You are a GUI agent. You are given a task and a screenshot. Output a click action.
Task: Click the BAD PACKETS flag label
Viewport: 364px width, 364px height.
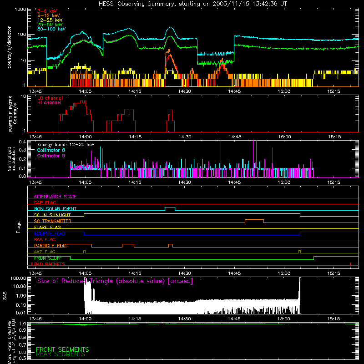[49, 264]
